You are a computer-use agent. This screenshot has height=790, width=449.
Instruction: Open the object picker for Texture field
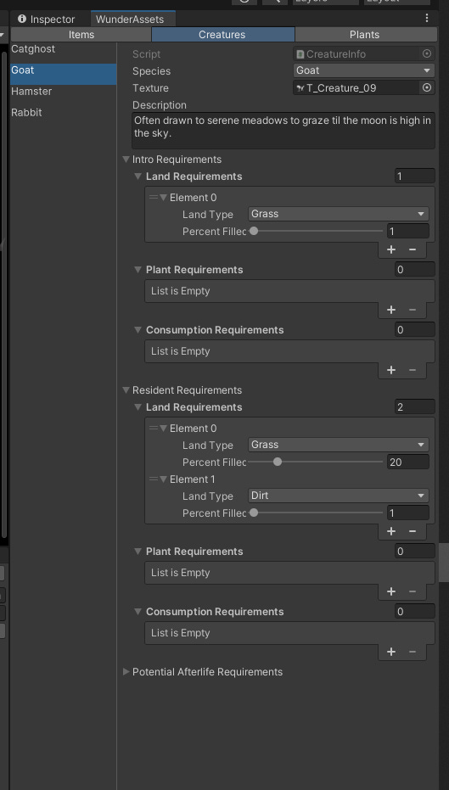[427, 87]
